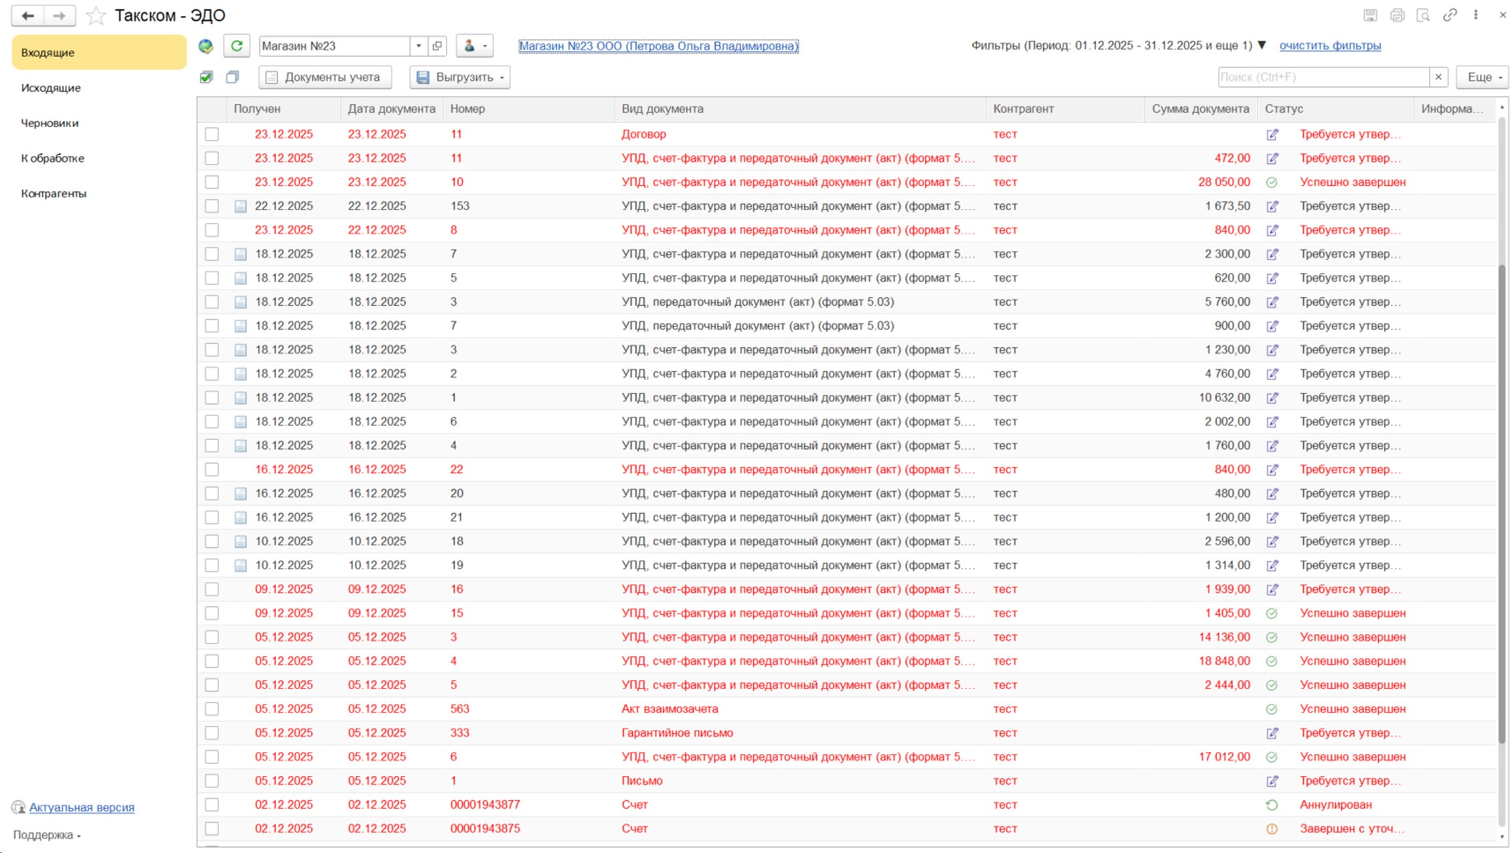
Task: Open the Выгрузить dropdown button
Action: point(460,77)
